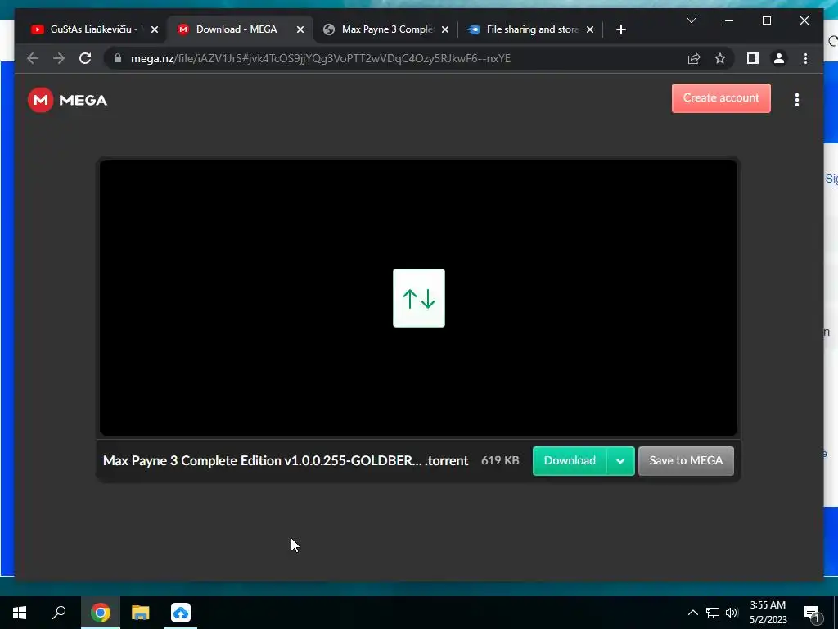
Task: Show hidden system tray icons
Action: point(692,613)
